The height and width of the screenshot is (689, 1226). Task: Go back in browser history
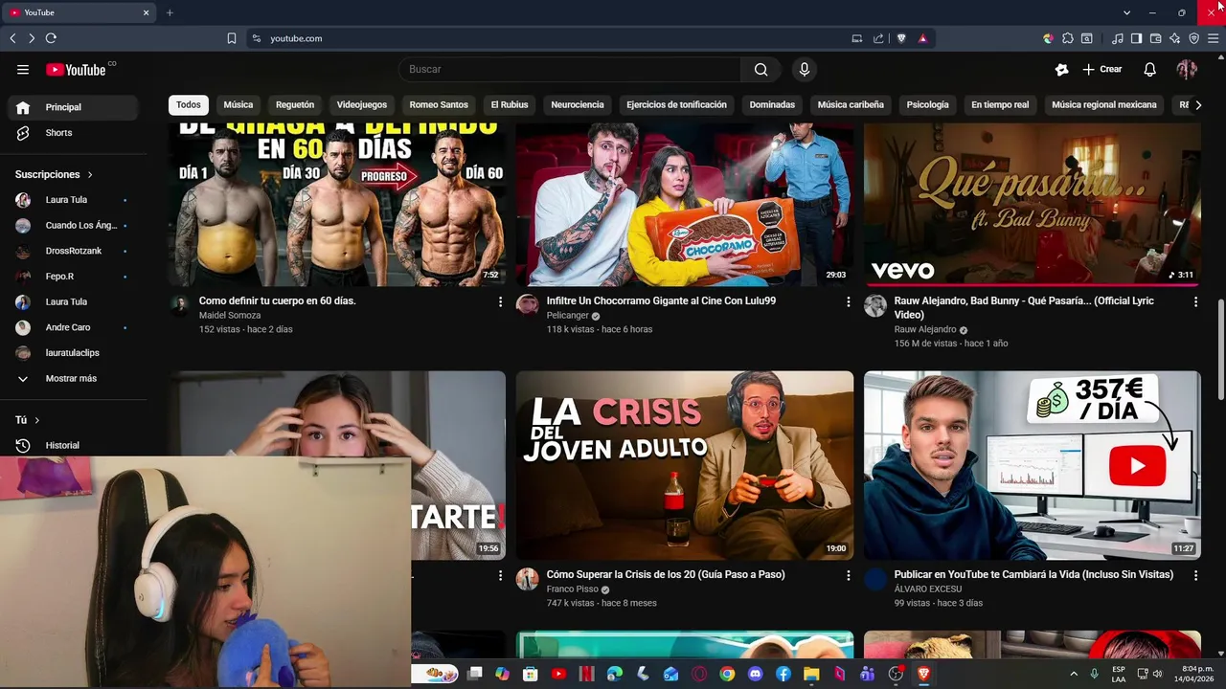click(12, 38)
